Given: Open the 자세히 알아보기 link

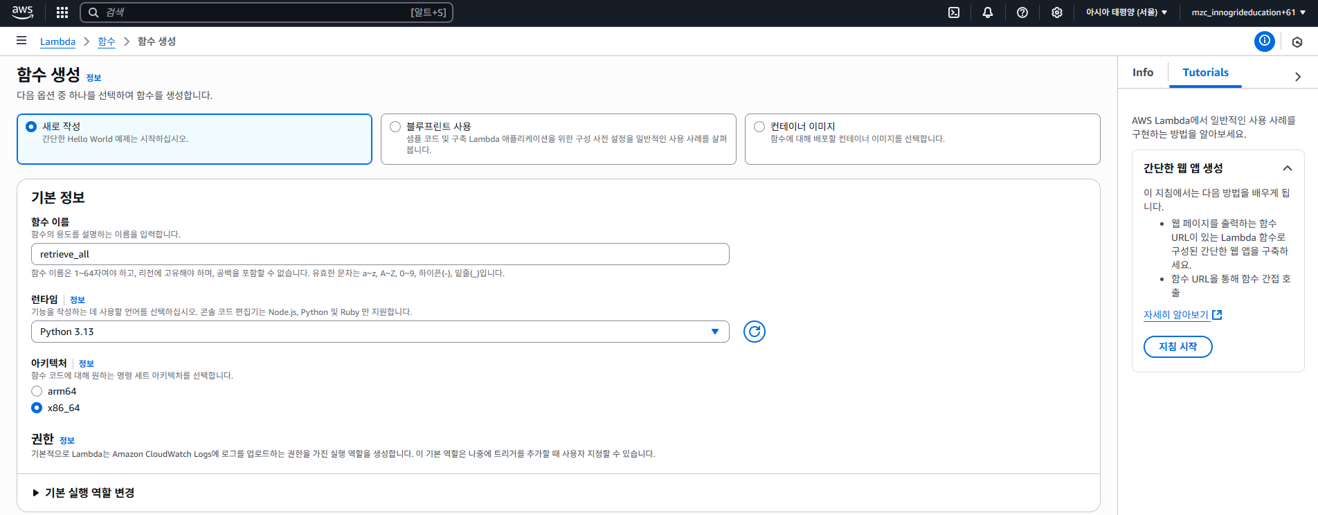Looking at the screenshot, I should pos(1176,315).
